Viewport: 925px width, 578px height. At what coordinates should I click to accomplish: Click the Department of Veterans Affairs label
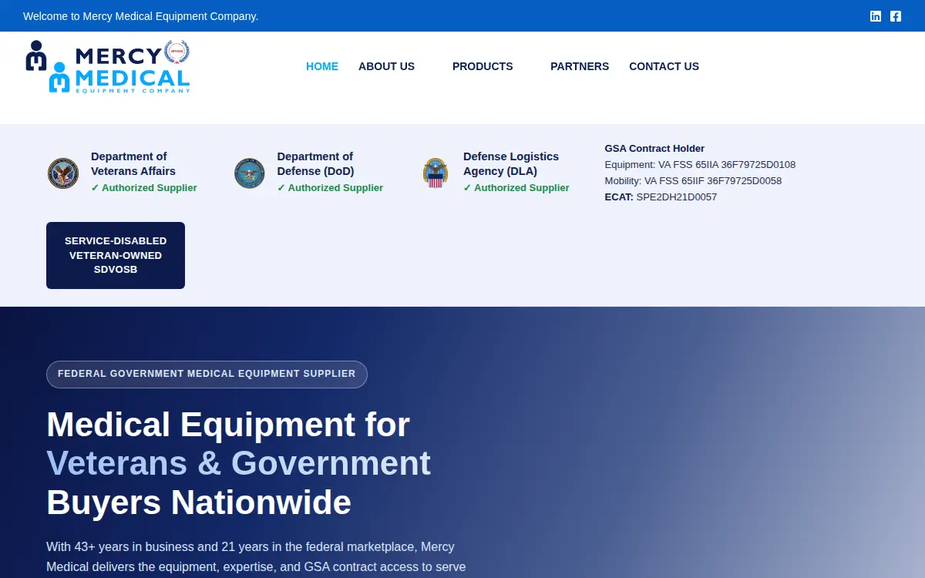(133, 163)
